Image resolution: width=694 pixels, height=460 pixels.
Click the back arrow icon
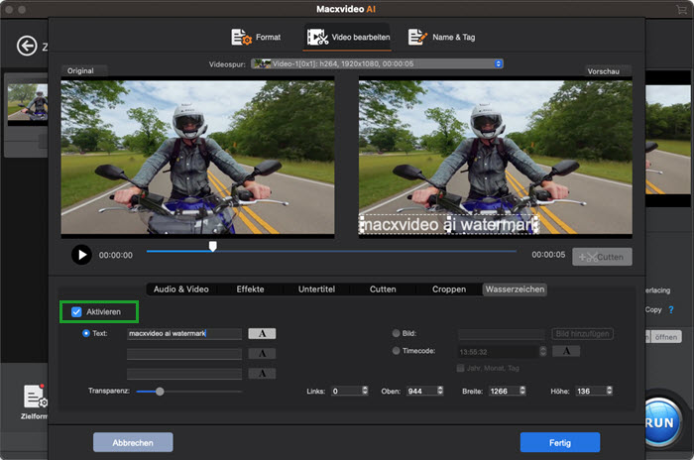pyautogui.click(x=27, y=46)
